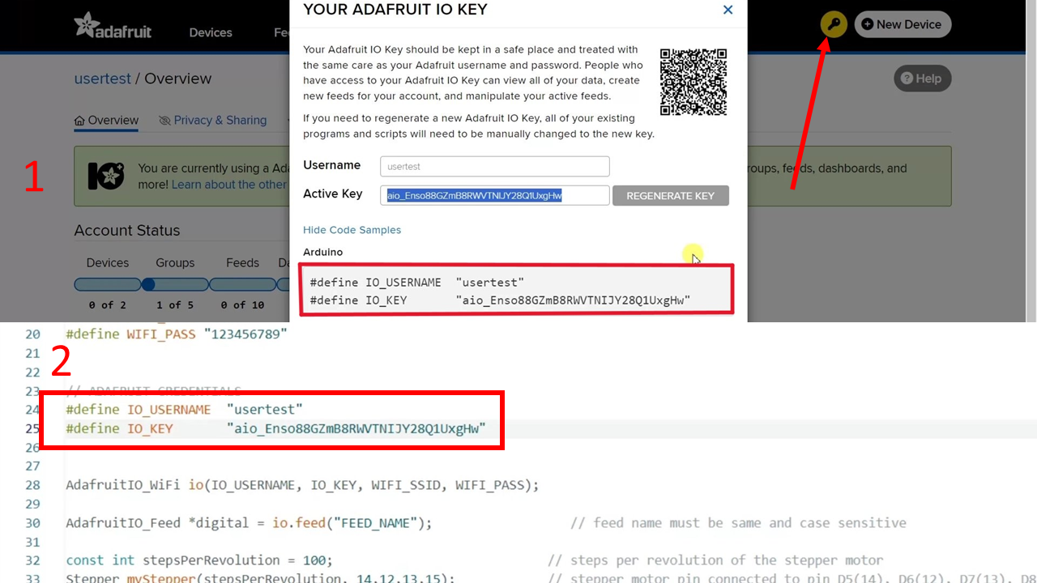Click line number 28 in editor

[32, 485]
